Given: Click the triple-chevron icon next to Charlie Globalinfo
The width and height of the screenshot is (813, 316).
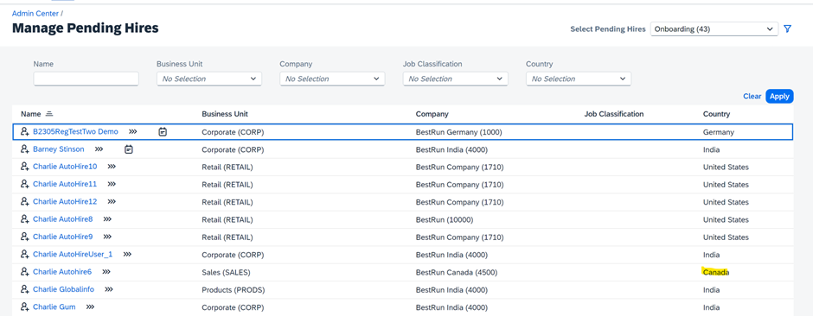Looking at the screenshot, I should (109, 289).
